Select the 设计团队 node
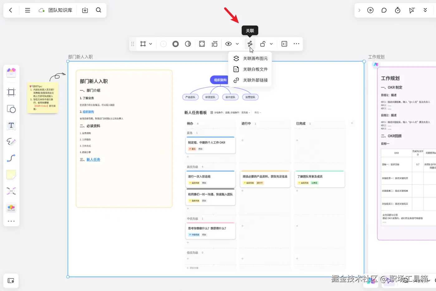436x291 pixels. pyautogui.click(x=230, y=97)
